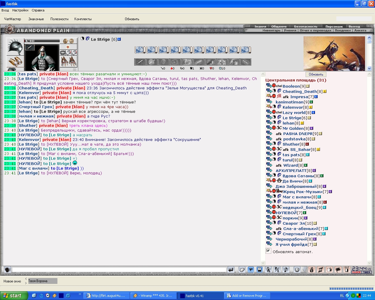Image resolution: width=375 pixels, height=300 pixels.
Task: Open the Windows start button
Action: (14, 296)
